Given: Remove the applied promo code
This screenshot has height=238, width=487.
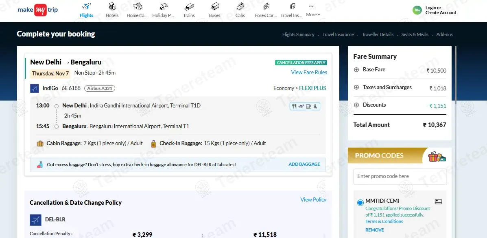Looking at the screenshot, I should click(374, 230).
